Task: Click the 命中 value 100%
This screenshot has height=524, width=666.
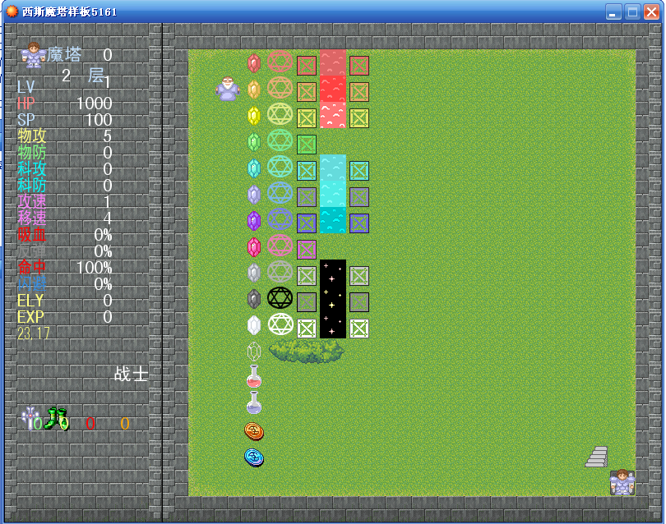Action: point(95,268)
